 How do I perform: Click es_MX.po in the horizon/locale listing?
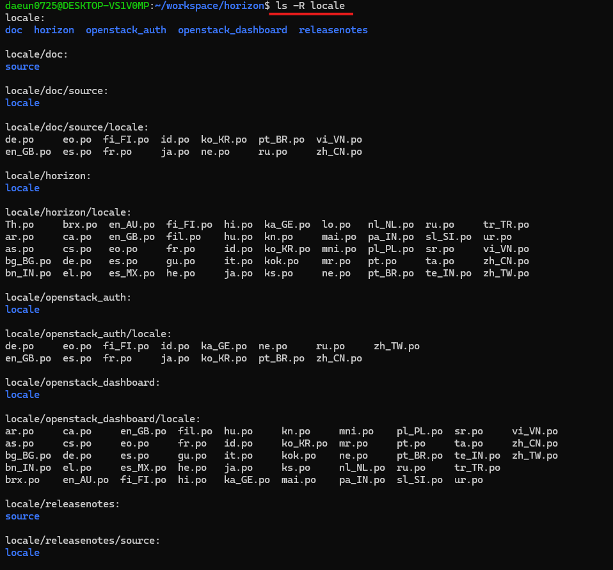click(x=132, y=273)
